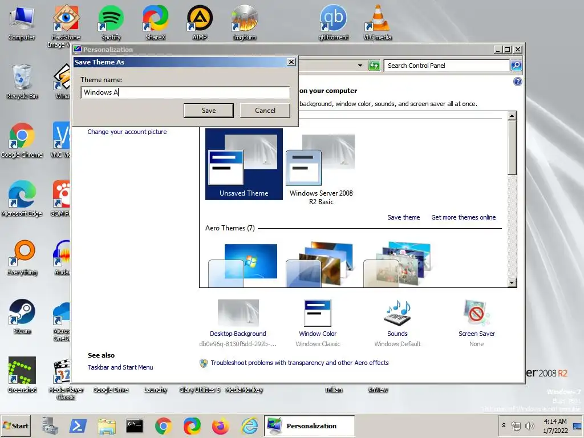This screenshot has height=438, width=584.
Task: Select the qBittorrent desktop shortcut
Action: coord(333,23)
